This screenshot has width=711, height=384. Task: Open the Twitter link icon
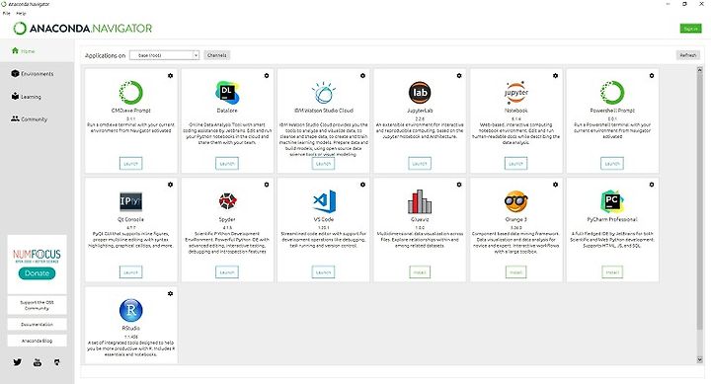click(x=17, y=362)
